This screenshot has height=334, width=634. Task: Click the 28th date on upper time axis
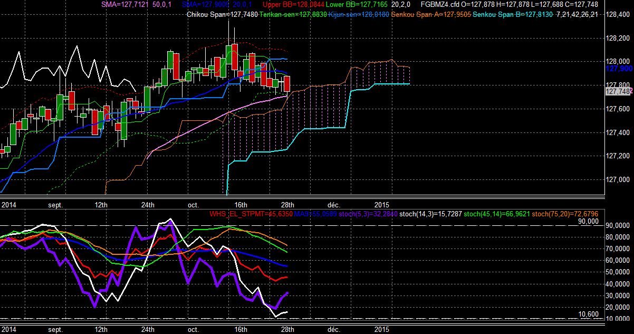tap(287, 204)
